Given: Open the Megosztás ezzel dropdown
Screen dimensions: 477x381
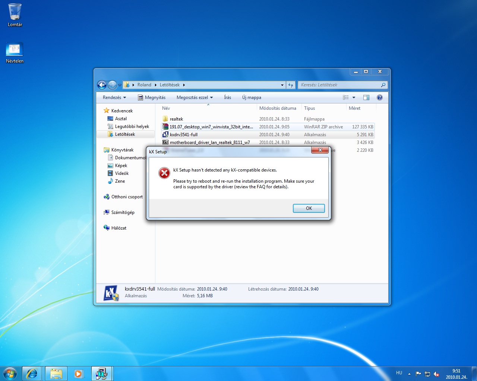Looking at the screenshot, I should [195, 97].
